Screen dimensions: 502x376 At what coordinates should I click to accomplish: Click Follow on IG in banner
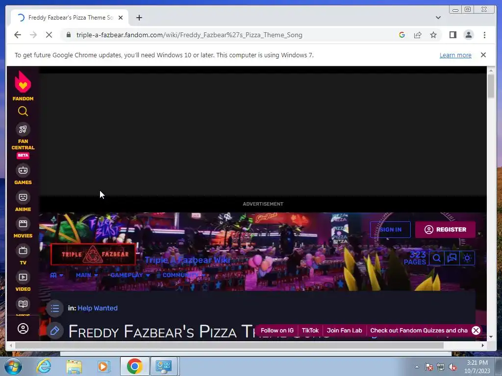(x=277, y=330)
